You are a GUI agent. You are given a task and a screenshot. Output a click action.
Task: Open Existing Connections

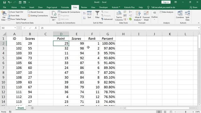(38, 15)
